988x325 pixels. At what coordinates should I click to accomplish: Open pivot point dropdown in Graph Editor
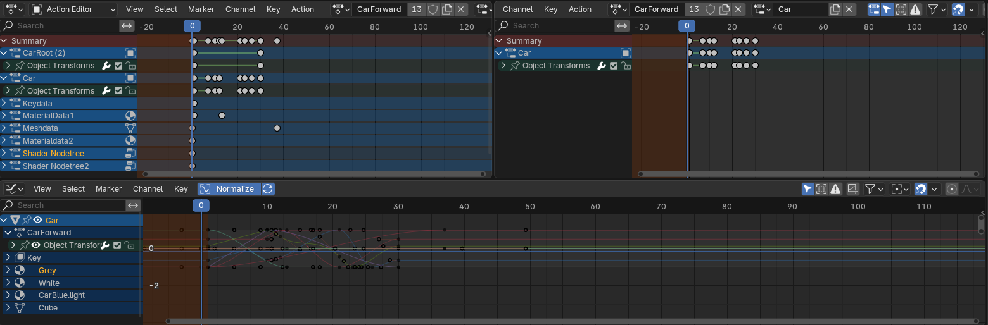899,189
